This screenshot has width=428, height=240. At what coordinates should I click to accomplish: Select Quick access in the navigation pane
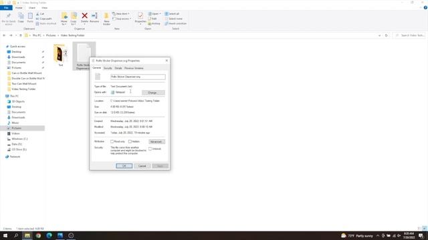(x=17, y=47)
